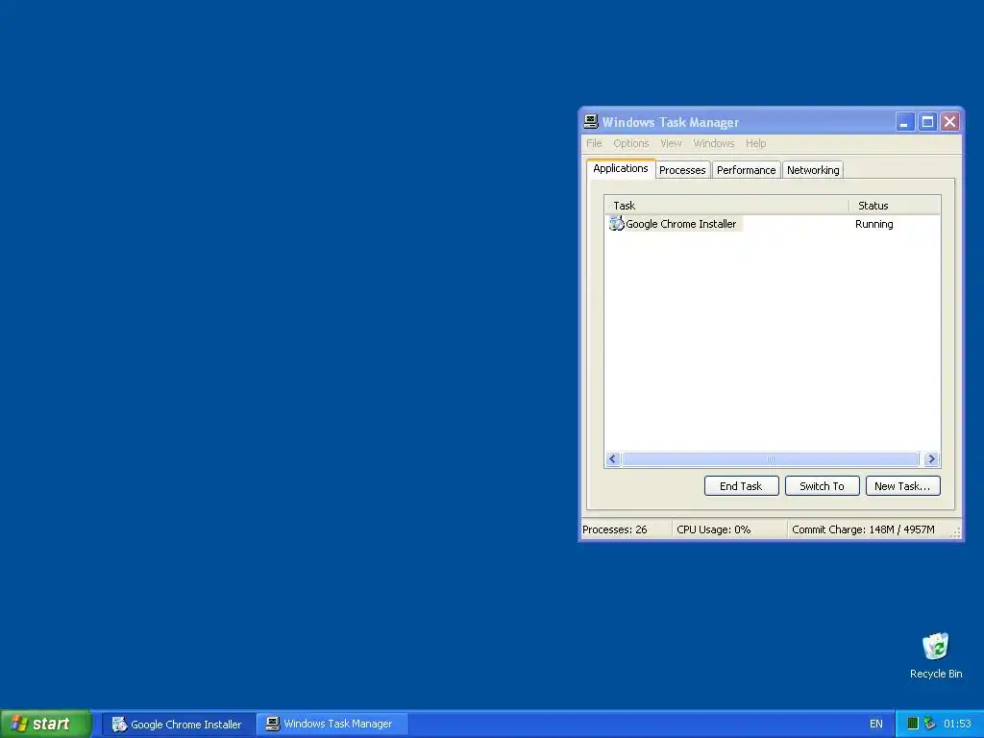Open the Windows menu
The width and height of the screenshot is (984, 738).
pyautogui.click(x=714, y=143)
